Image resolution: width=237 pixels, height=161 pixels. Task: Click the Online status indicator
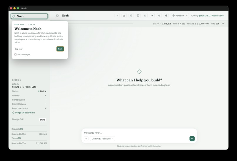pyautogui.click(x=42, y=91)
